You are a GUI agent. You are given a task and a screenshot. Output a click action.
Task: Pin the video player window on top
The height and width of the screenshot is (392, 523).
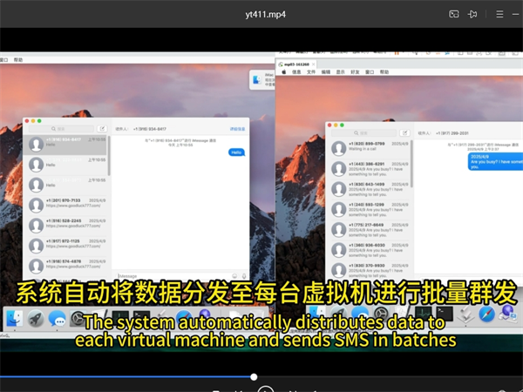click(x=473, y=14)
